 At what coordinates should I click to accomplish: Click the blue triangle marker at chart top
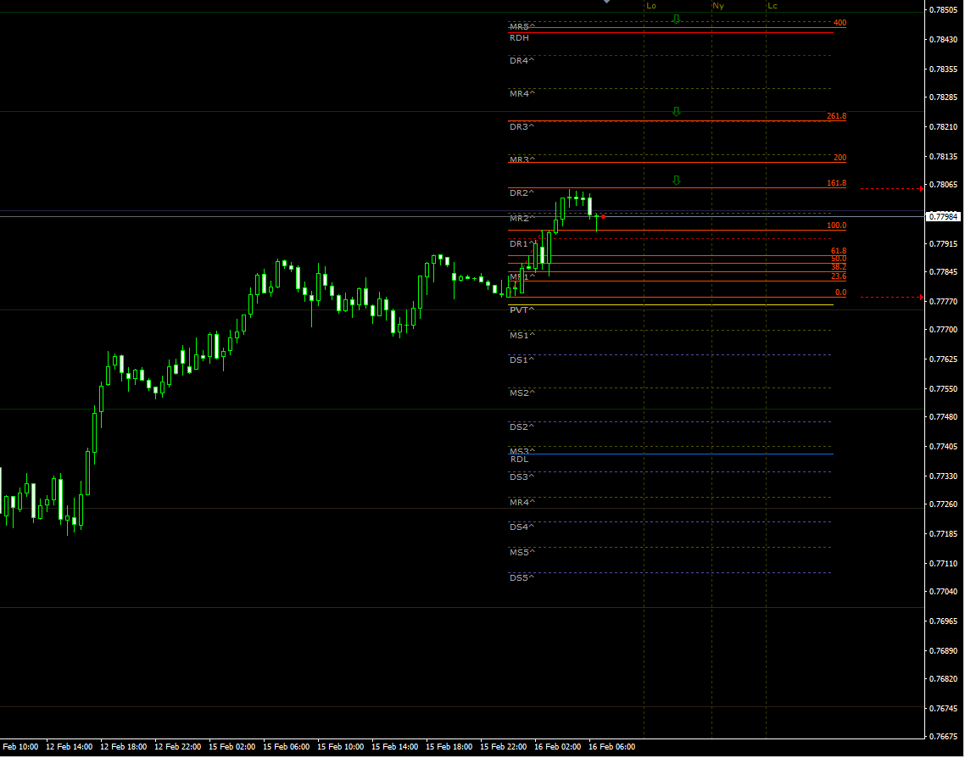coord(605,3)
